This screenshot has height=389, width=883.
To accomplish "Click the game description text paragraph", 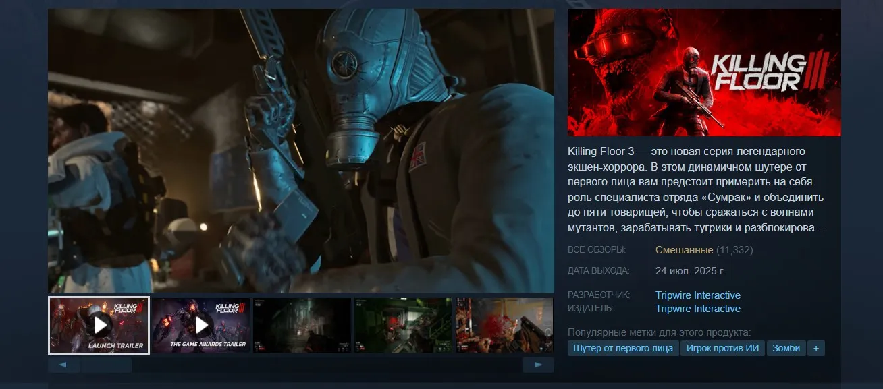I will tap(696, 189).
